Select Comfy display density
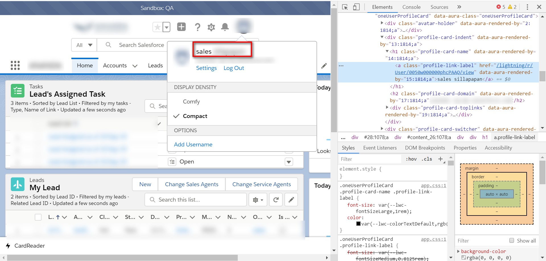 [191, 101]
